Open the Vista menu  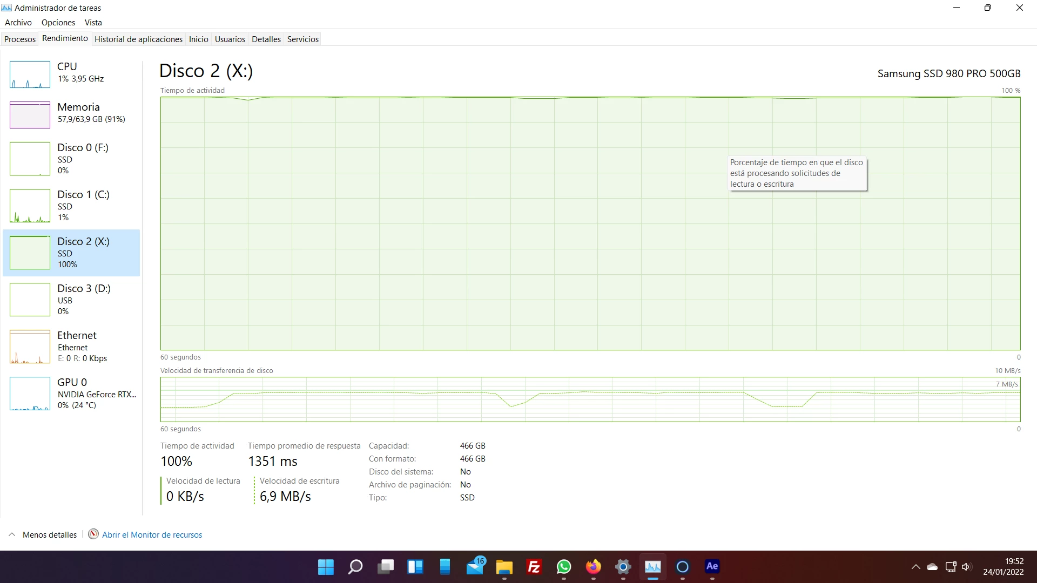(93, 23)
